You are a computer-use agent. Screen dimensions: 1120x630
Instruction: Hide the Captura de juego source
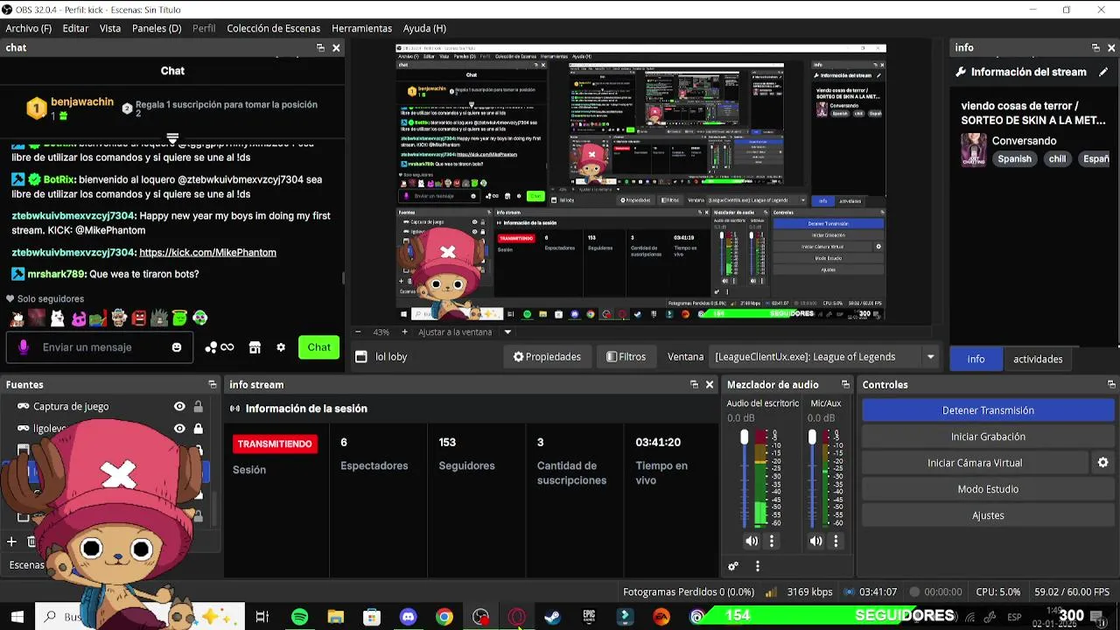(x=179, y=407)
